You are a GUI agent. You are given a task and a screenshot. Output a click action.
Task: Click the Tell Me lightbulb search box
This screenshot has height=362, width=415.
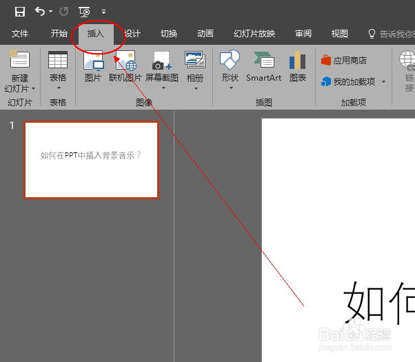[x=391, y=34]
